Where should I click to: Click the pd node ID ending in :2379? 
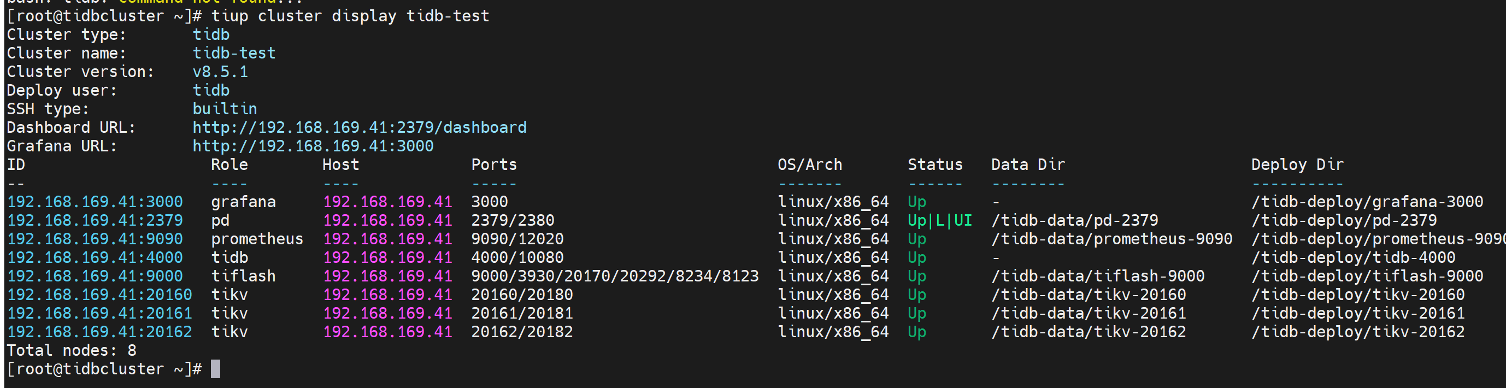click(x=95, y=220)
